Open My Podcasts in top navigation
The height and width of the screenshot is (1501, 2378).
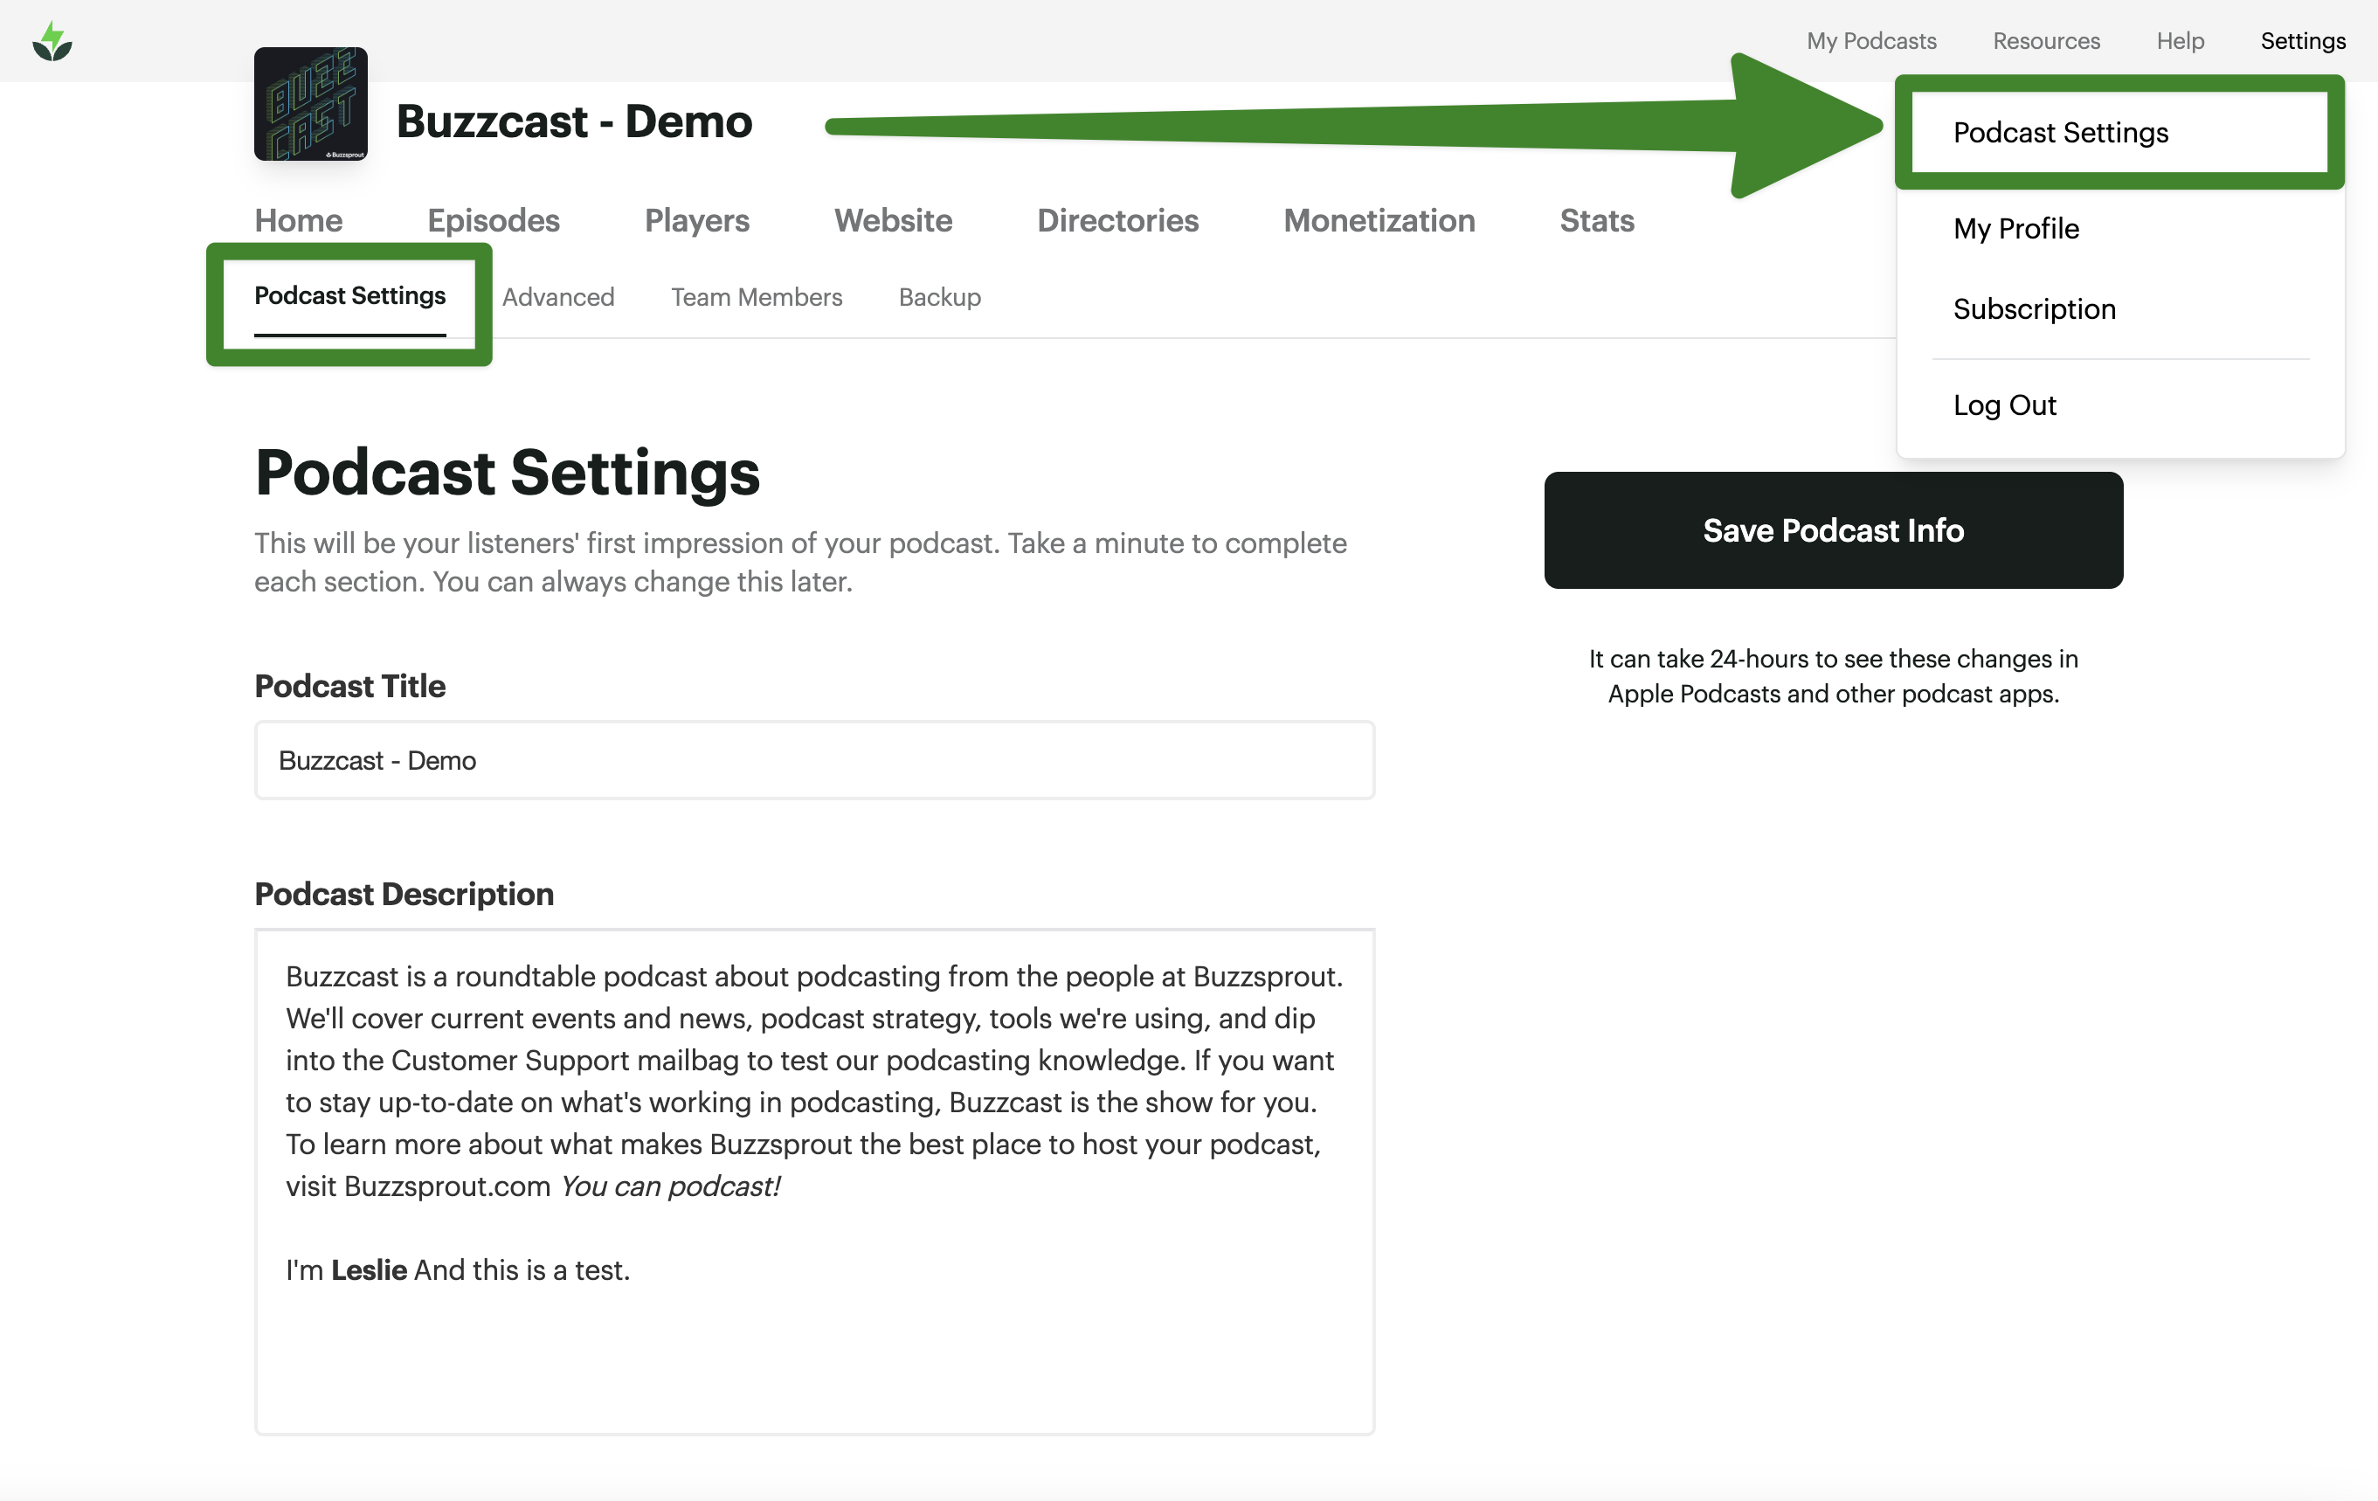tap(1870, 40)
